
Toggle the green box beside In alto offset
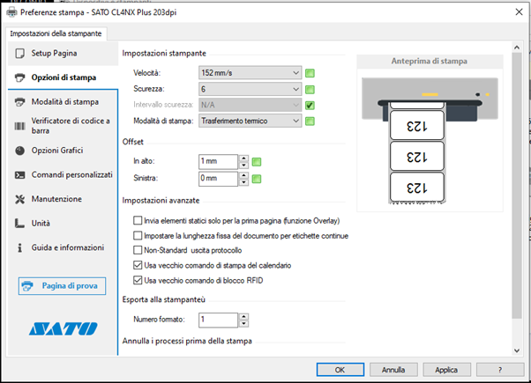[x=257, y=162]
